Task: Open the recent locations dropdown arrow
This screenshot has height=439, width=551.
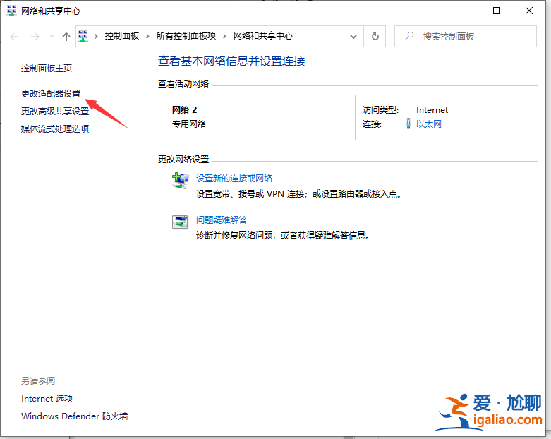Action: tap(52, 37)
